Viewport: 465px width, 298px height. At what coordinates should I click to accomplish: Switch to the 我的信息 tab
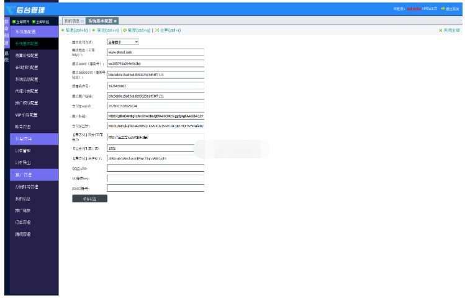(72, 21)
